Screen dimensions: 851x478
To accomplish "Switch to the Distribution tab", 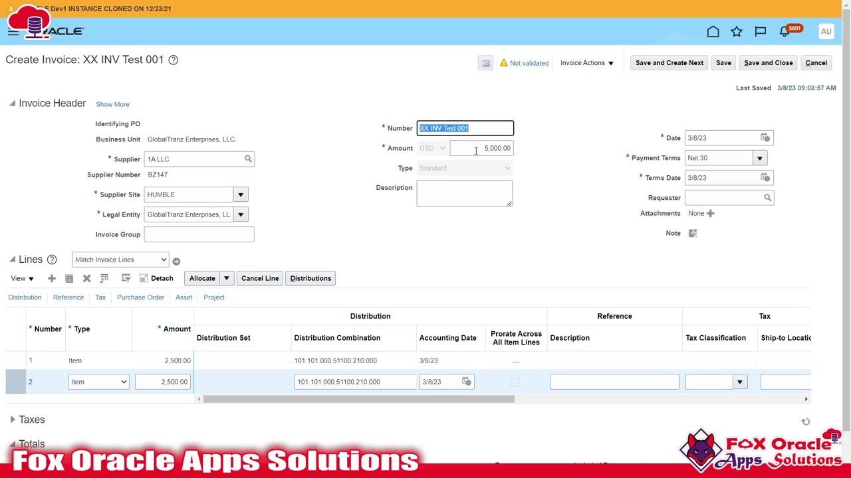I will [25, 297].
